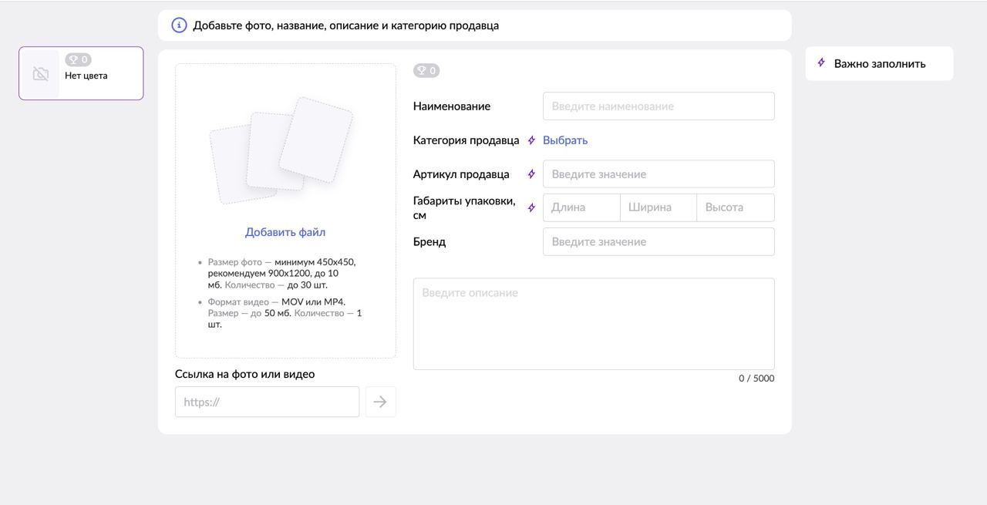This screenshot has width=987, height=505.
Task: Click the Ширина dimension field
Action: point(659,207)
